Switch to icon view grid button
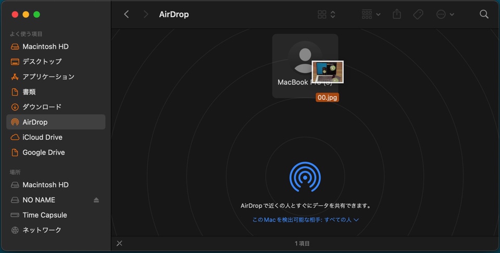Screen dimensions: 500x253 coord(322,15)
